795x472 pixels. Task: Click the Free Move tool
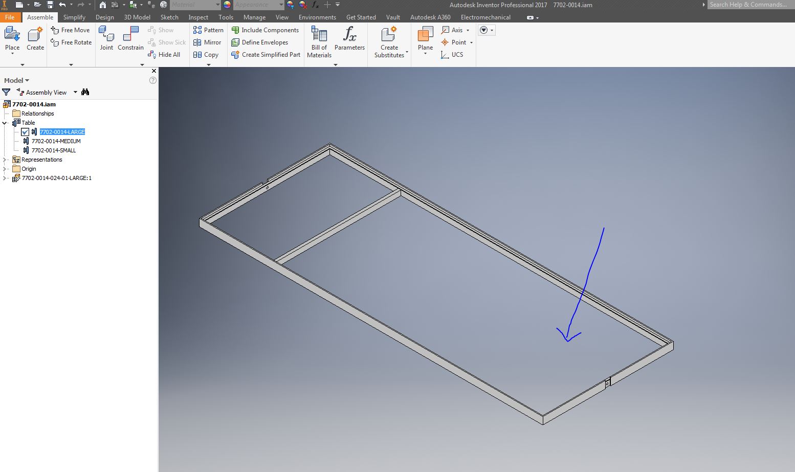70,30
